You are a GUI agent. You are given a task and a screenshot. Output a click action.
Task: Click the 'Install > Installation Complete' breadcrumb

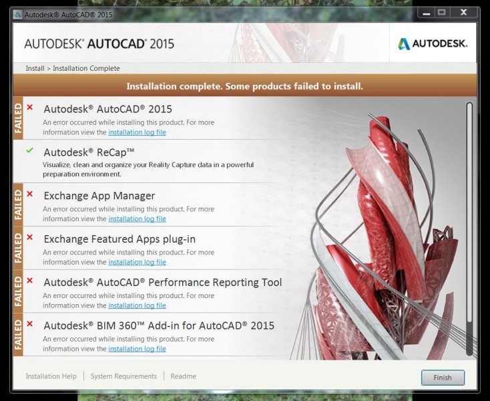(73, 68)
